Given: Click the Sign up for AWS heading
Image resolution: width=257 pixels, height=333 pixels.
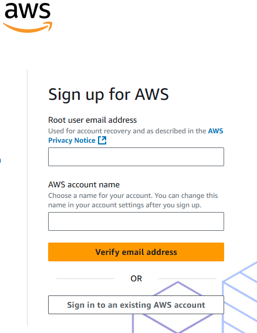Looking at the screenshot, I should (109, 95).
